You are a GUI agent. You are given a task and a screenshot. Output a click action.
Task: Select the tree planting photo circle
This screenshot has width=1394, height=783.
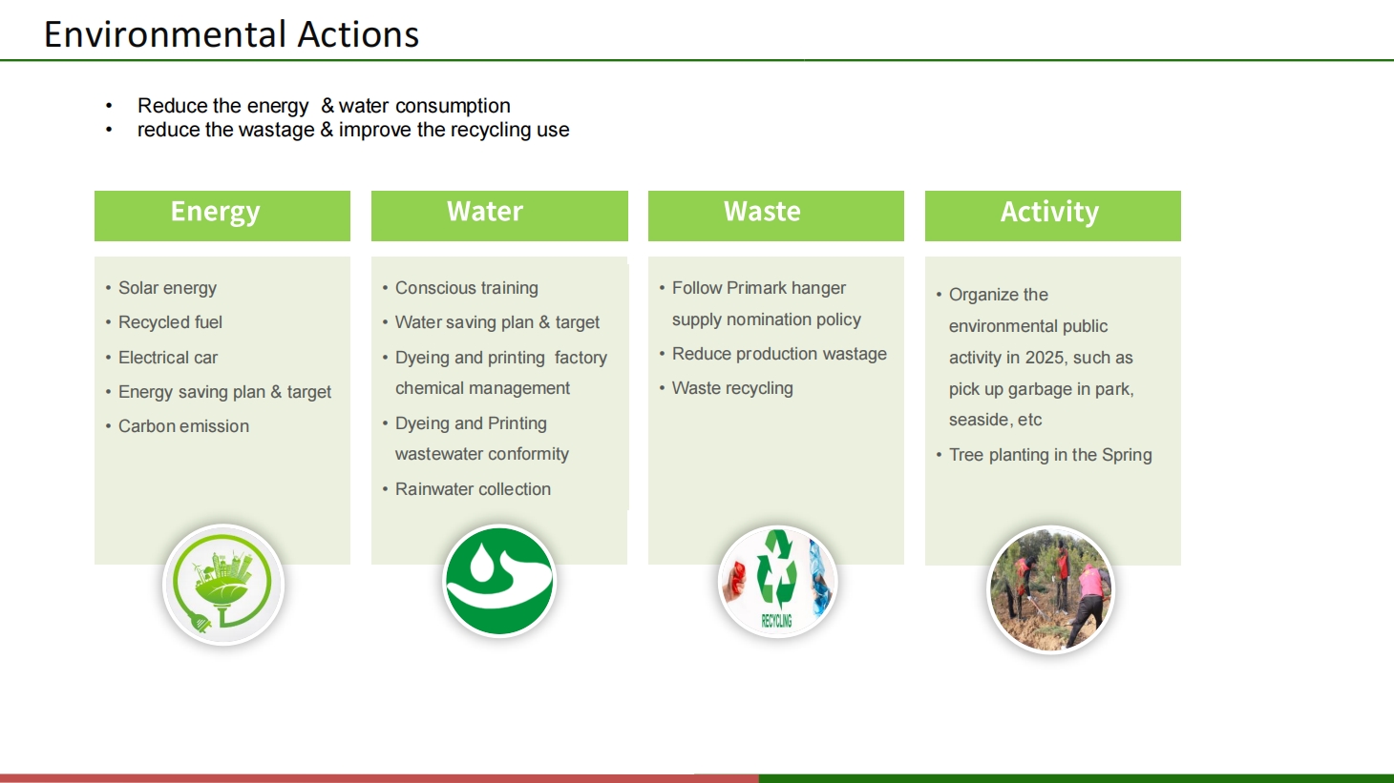1050,589
